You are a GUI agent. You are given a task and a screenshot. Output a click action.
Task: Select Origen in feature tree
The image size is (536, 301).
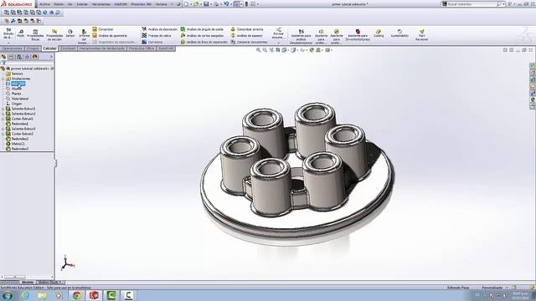(x=17, y=104)
